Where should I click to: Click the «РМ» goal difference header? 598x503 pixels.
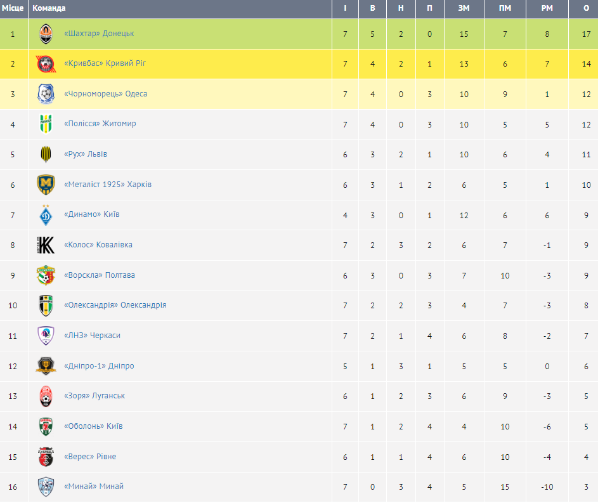click(x=547, y=9)
